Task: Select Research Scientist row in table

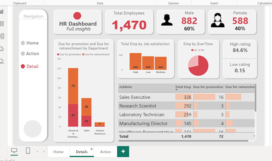Action: [x=186, y=106]
